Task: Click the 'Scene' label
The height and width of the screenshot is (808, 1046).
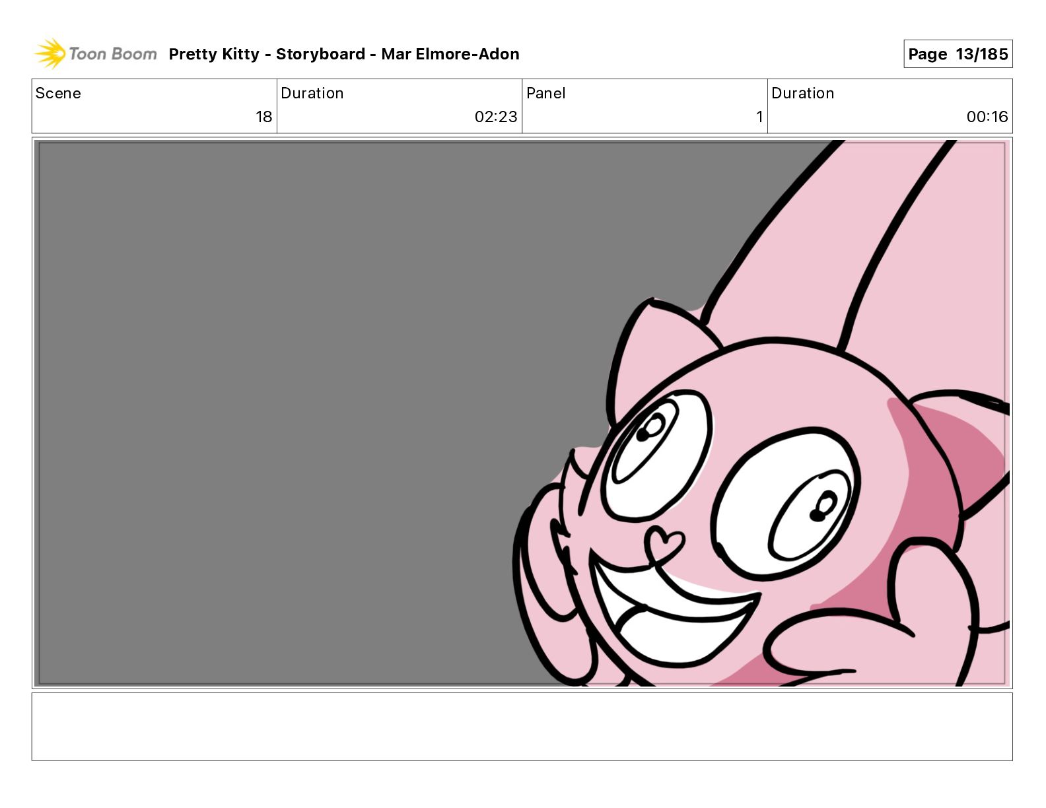Action: click(x=58, y=93)
